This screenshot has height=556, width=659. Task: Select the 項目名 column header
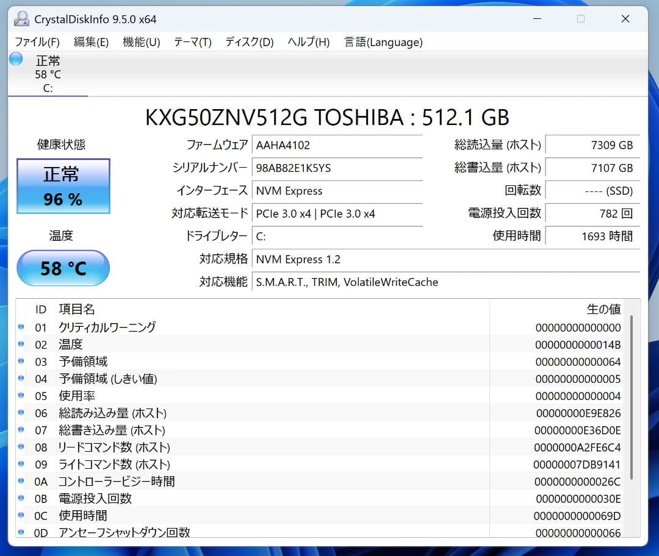77,309
